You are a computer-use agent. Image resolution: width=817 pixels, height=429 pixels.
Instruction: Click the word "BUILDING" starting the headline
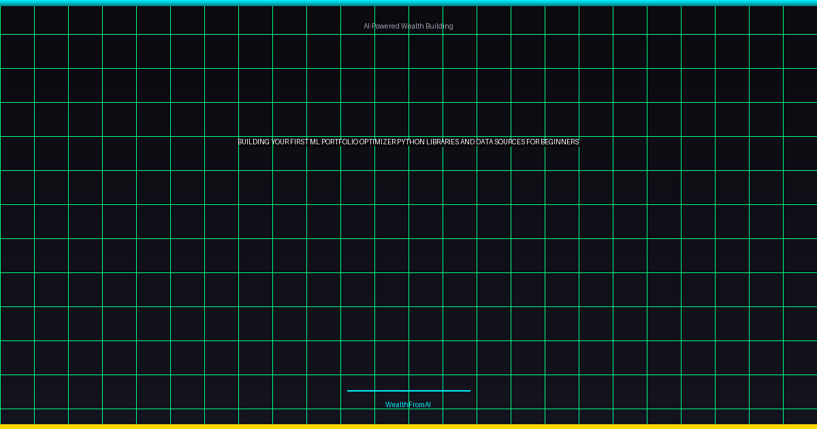pos(253,142)
